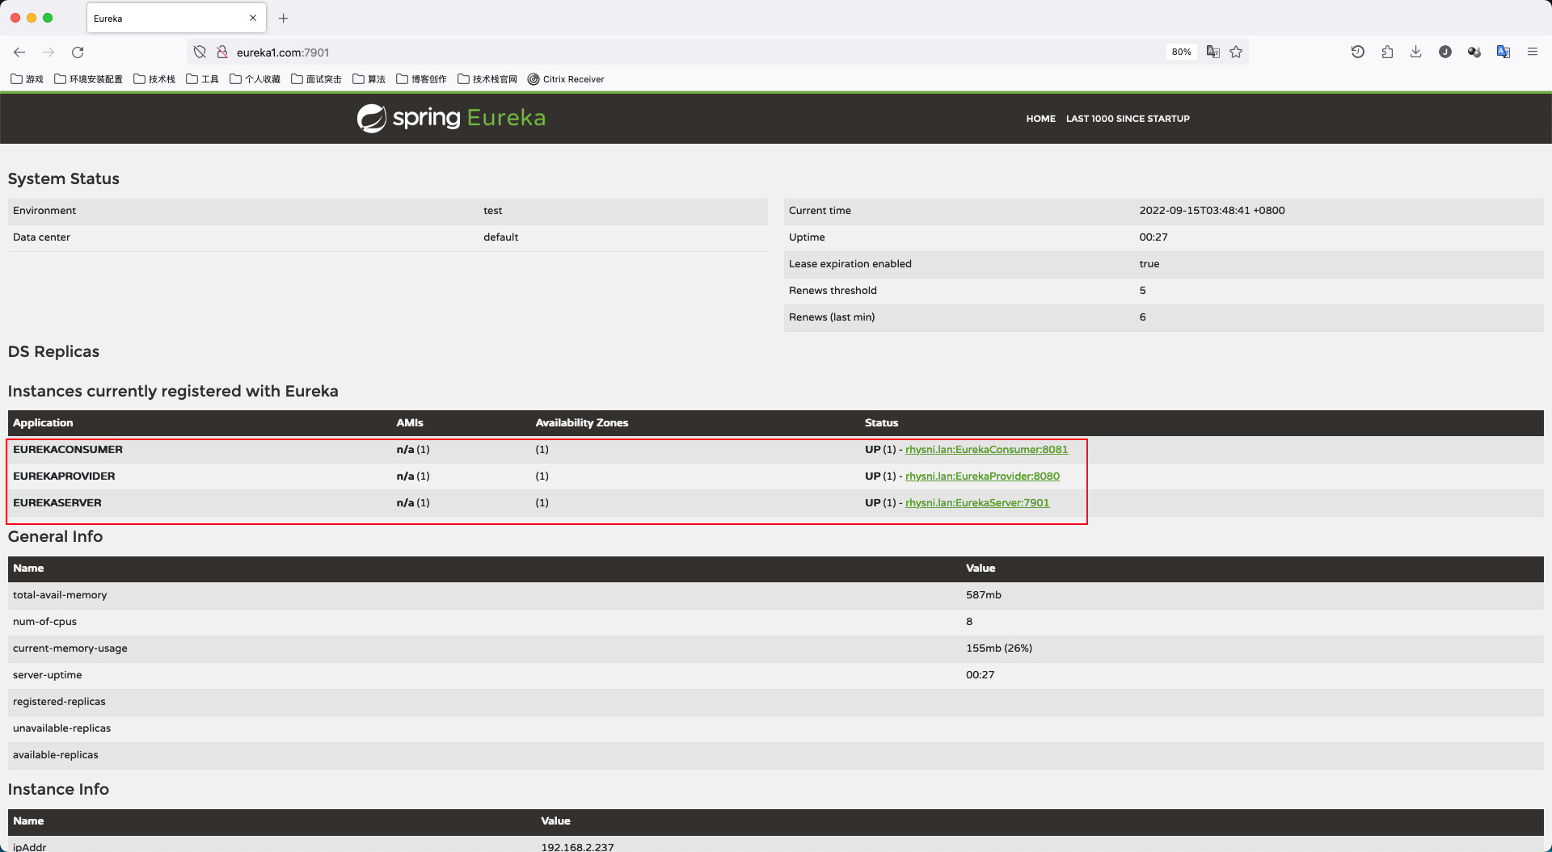
Task: Click the insecure connection lock icon
Action: tap(222, 52)
